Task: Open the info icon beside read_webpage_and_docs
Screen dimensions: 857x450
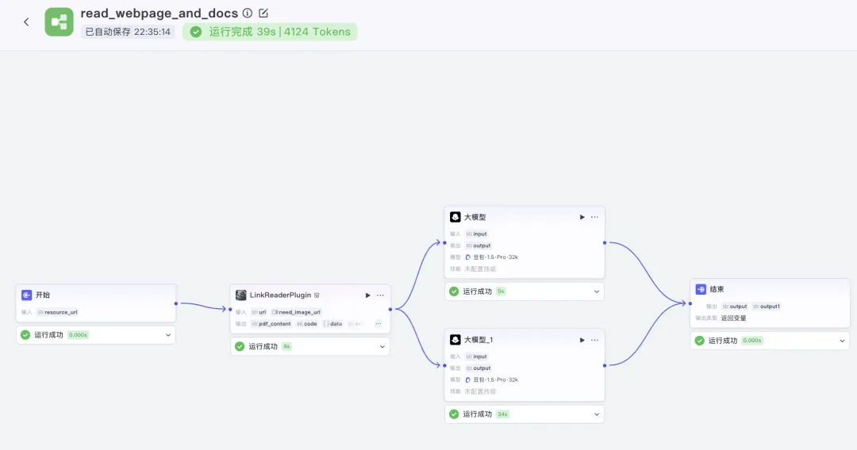Action: (248, 13)
